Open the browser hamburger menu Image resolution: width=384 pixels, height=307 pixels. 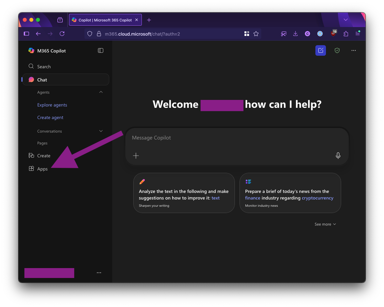pos(358,34)
